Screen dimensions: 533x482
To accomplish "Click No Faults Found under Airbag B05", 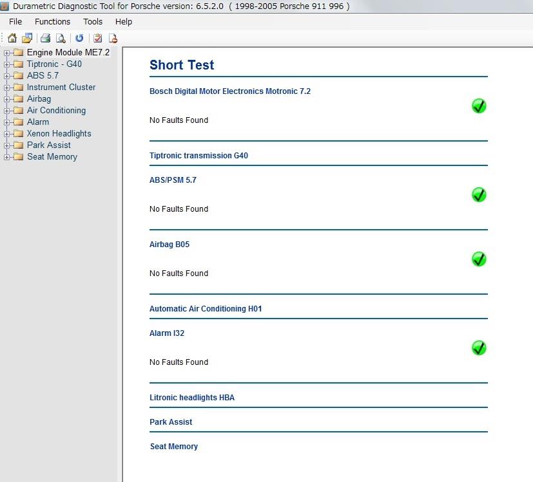I will pos(179,273).
